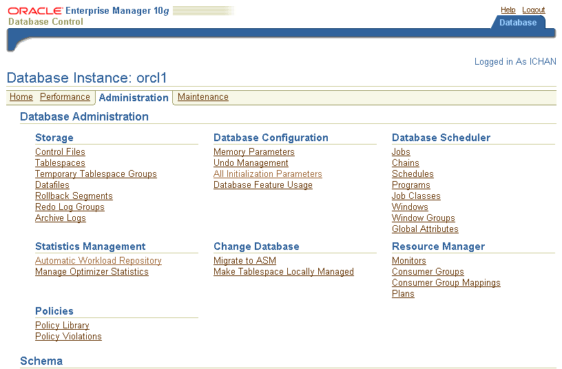Image resolution: width=562 pixels, height=369 pixels.
Task: Click the Logout link
Action: [x=533, y=10]
